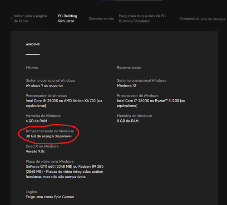Click 'Intel Core i7-2600K ou Ryzen 3 1200' text
The height and width of the screenshot is (205, 227).
(x=148, y=101)
